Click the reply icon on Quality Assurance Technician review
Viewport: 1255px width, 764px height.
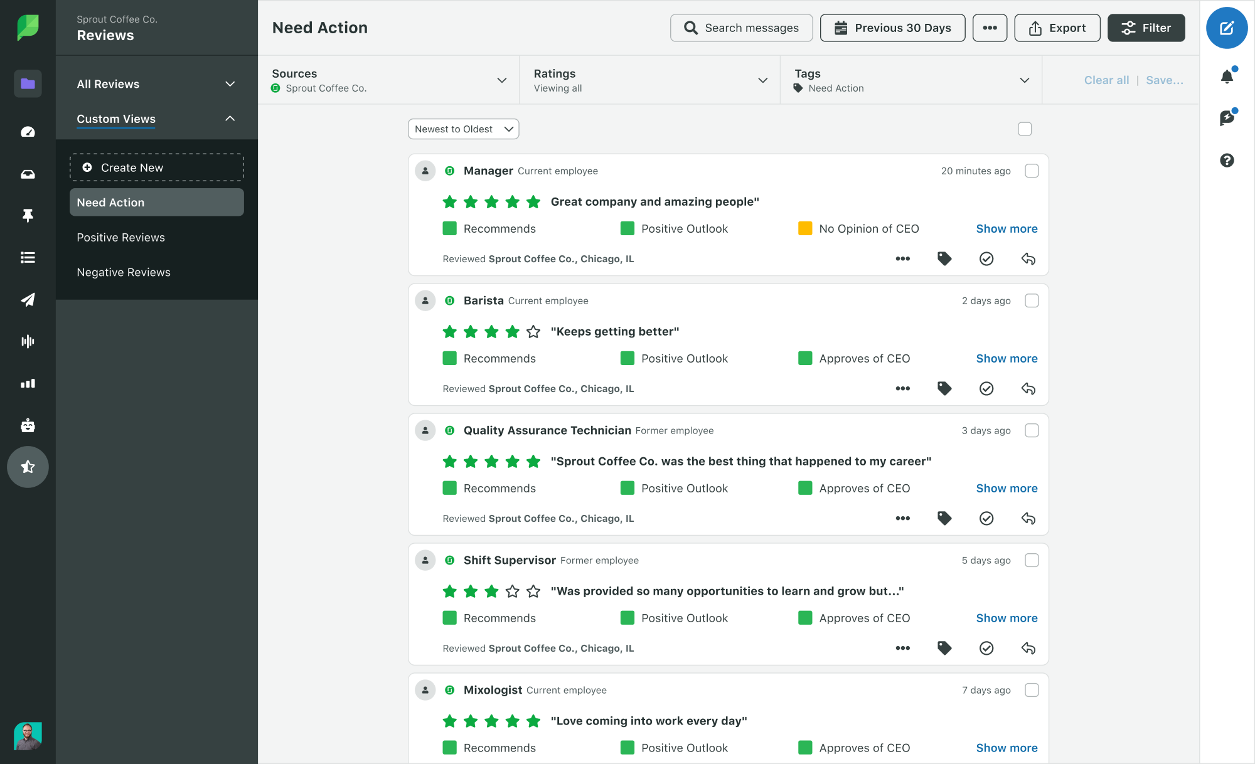tap(1028, 517)
